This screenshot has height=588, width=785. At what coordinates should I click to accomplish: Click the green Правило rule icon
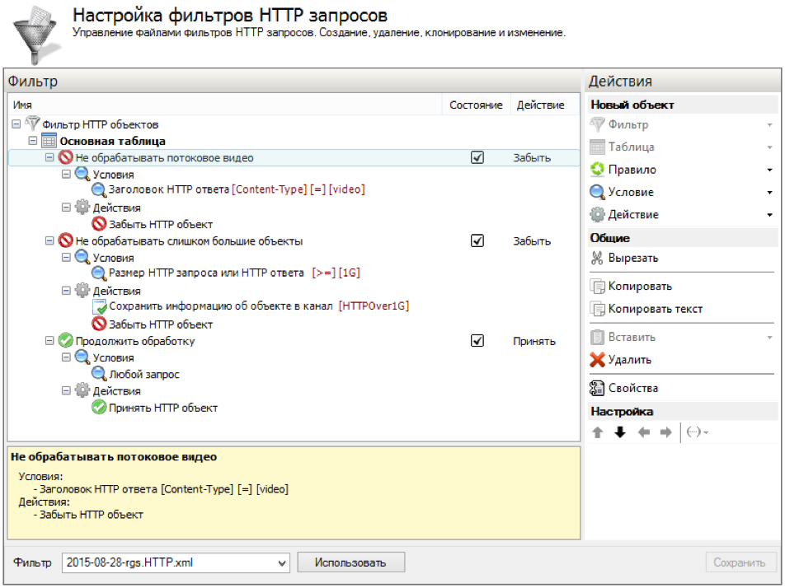pos(598,170)
